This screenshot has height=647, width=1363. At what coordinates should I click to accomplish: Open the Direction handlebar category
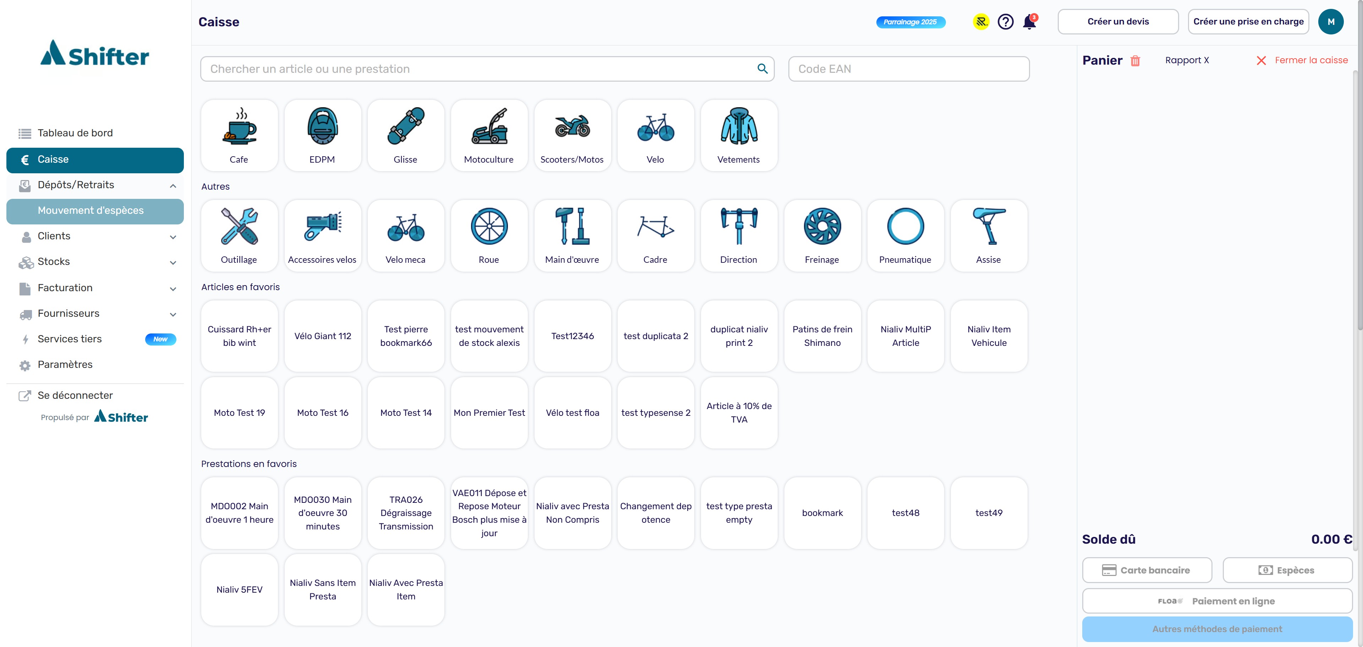(739, 235)
